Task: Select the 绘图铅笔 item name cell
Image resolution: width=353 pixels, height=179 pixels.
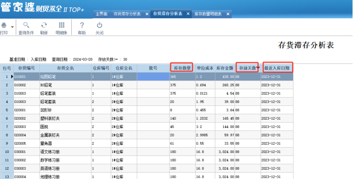Action: tap(65, 77)
